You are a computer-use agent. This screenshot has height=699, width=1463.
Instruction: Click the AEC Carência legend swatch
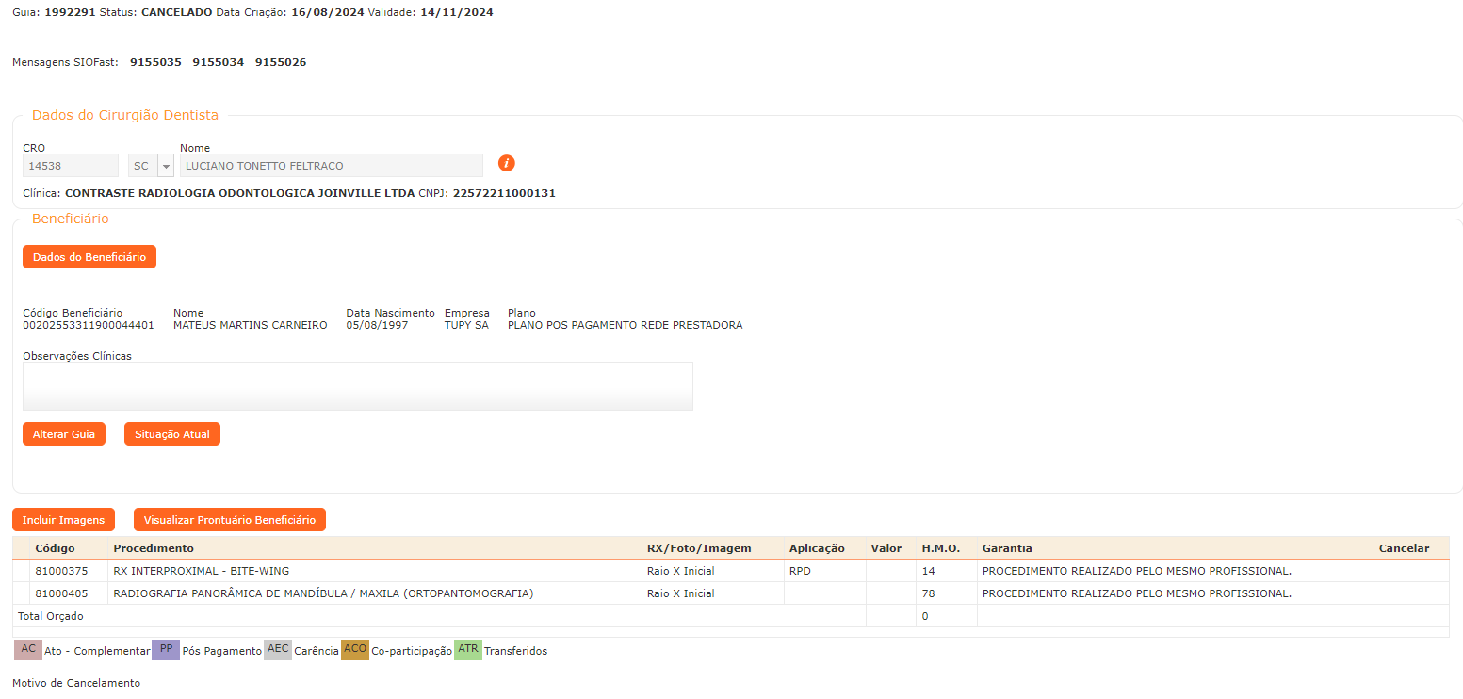pyautogui.click(x=278, y=650)
